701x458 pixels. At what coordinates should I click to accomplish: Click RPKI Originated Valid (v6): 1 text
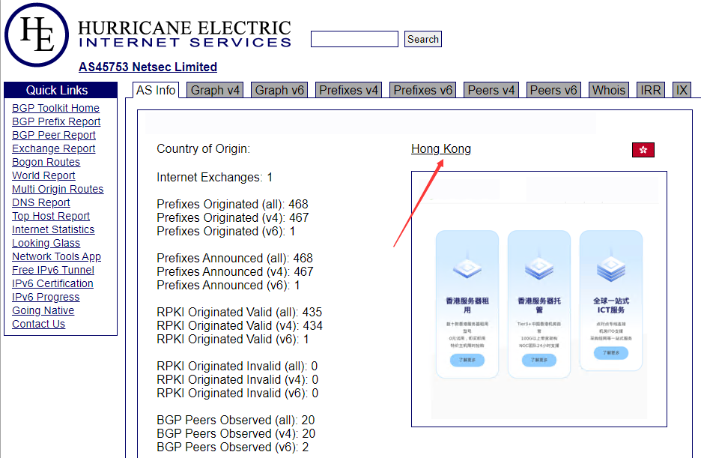point(233,339)
